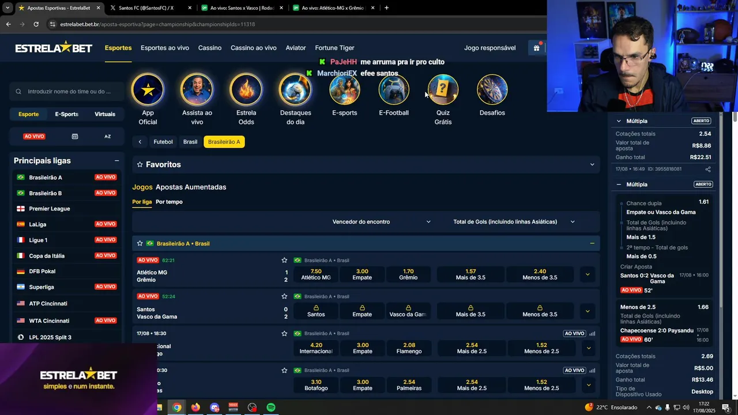Open Estrela Odds flame icon
The height and width of the screenshot is (415, 738).
coord(246,90)
